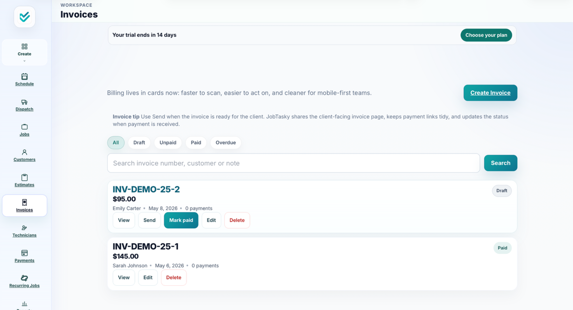The image size is (573, 310).
Task: Open the Payments card icon
Action: click(25, 253)
